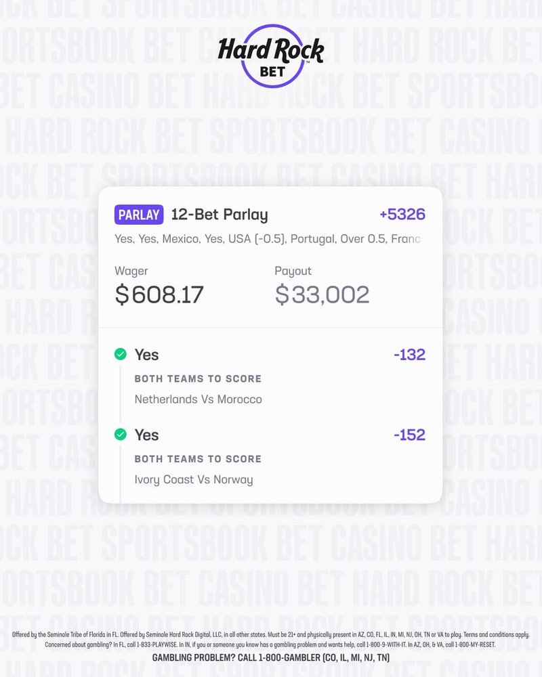Click the Hard Rock Bet logo
Screen dimensions: 542x677
[271, 56]
